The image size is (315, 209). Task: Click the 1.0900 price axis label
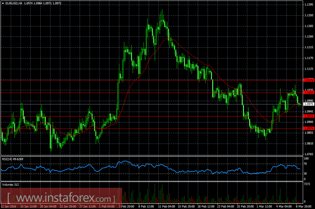coord(309,122)
